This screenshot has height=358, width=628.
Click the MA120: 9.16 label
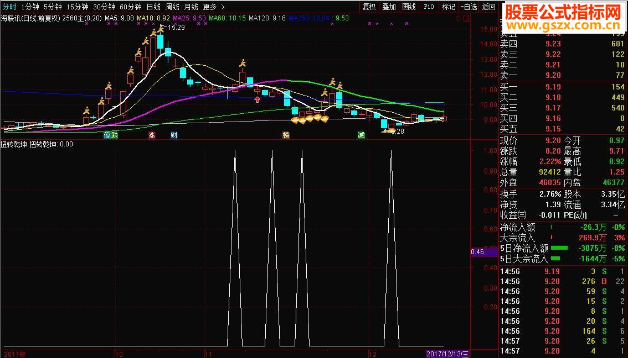(267, 18)
